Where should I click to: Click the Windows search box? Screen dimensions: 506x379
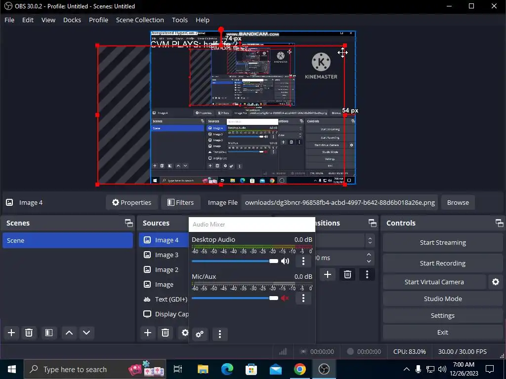pos(95,369)
